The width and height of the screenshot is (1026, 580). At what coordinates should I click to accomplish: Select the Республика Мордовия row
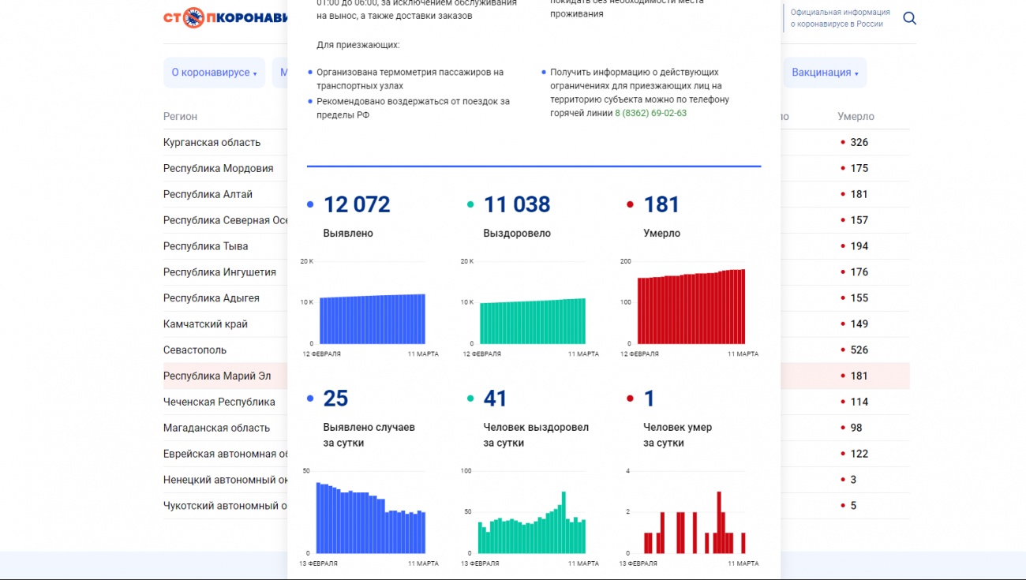coord(218,169)
